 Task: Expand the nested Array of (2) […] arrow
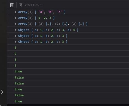[x=16, y=24]
